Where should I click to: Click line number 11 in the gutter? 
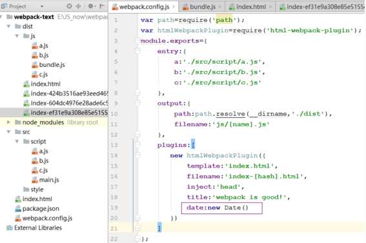[x=114, y=124]
